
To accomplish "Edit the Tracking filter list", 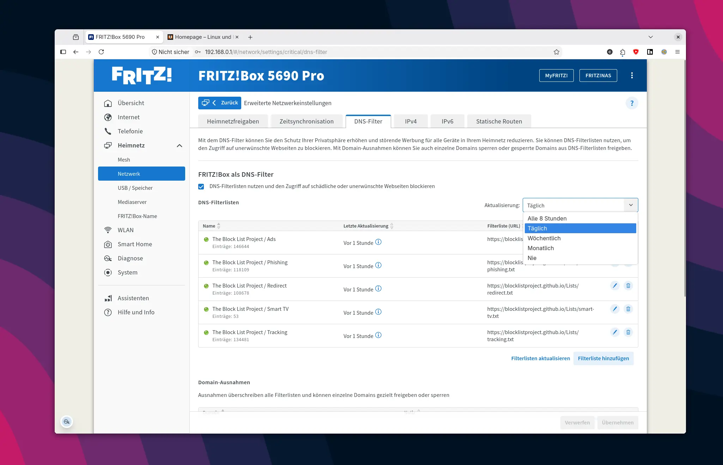I will point(615,332).
